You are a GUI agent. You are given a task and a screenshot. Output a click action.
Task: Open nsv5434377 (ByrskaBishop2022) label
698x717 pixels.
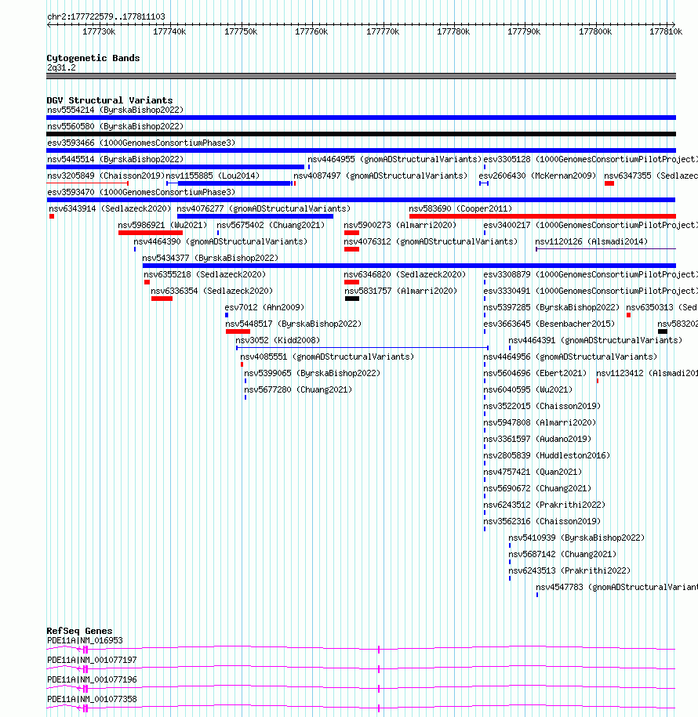coord(210,259)
